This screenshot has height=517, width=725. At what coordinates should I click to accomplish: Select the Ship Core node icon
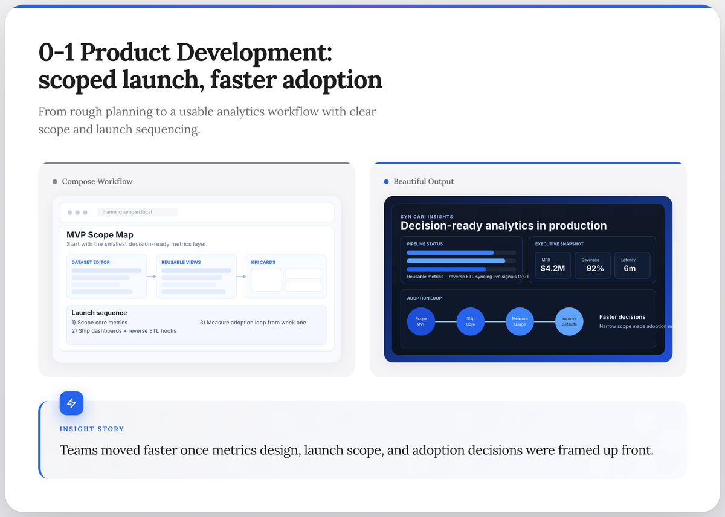coord(471,321)
